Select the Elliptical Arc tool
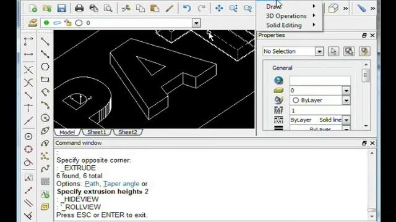 45,143
